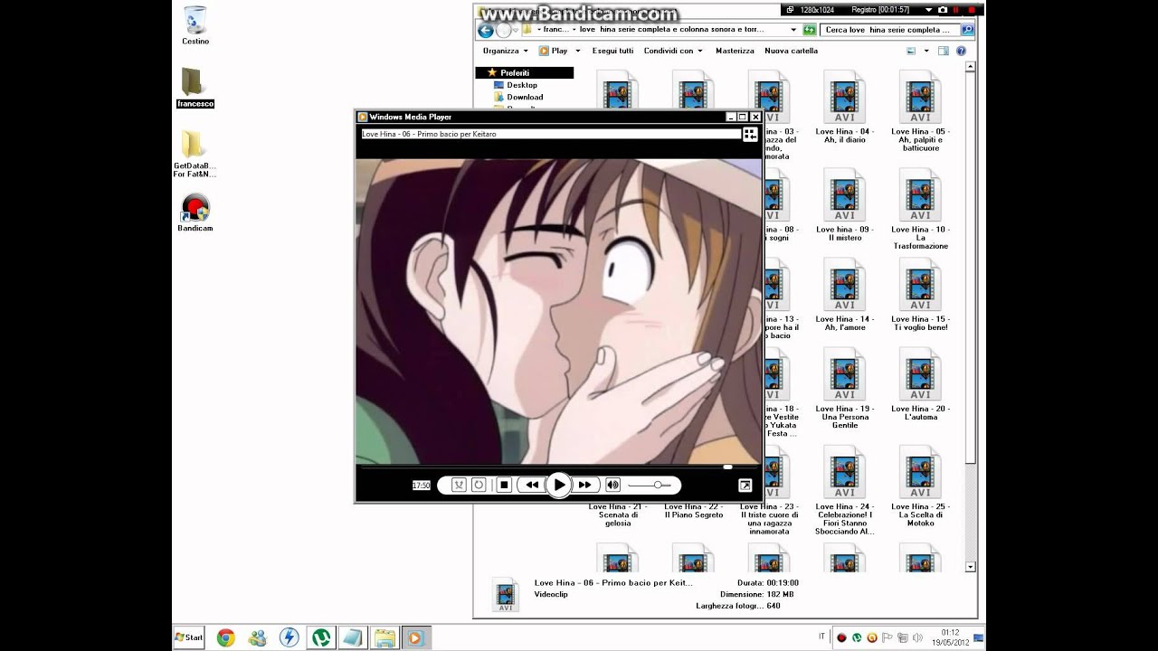Click Play button in Explorer toolbar
This screenshot has width=1158, height=651.
coord(554,51)
